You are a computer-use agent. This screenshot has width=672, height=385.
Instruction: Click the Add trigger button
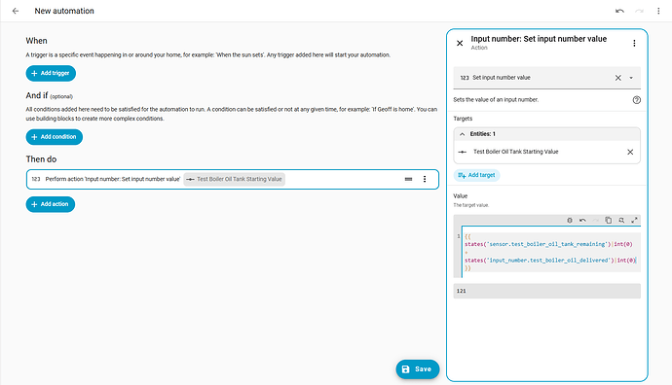51,73
